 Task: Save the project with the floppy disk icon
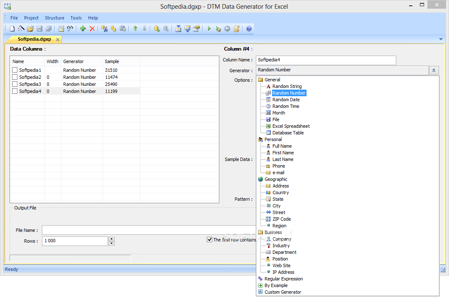(39, 29)
